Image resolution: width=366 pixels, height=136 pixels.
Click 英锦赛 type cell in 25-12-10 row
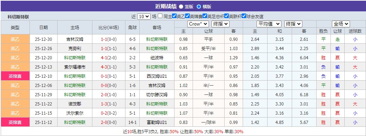pyautogui.click(x=15, y=76)
